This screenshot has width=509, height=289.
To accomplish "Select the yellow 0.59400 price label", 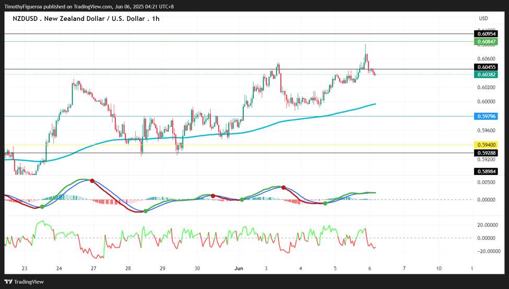I will pos(486,145).
